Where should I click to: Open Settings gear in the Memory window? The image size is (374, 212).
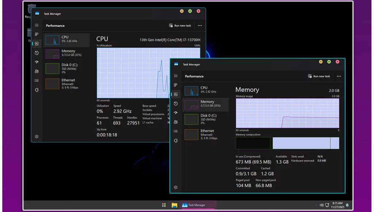[x=176, y=187]
